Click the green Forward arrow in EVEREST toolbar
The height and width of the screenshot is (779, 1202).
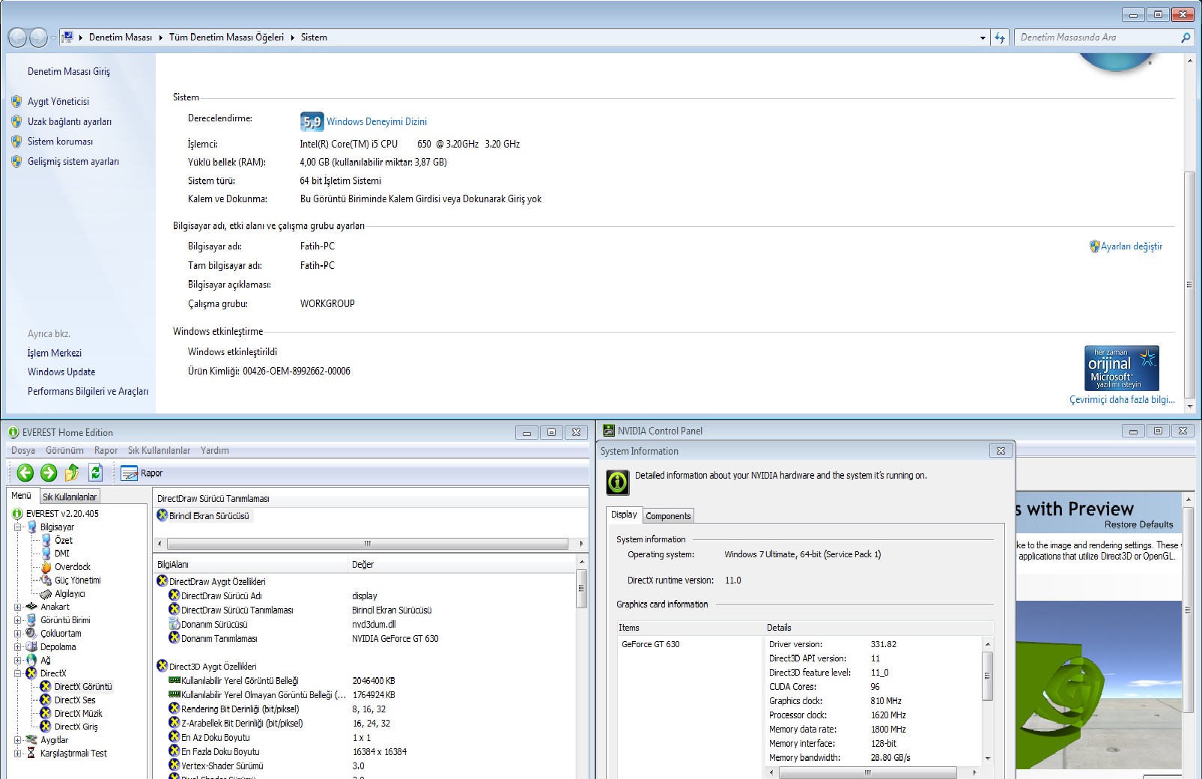click(x=49, y=473)
